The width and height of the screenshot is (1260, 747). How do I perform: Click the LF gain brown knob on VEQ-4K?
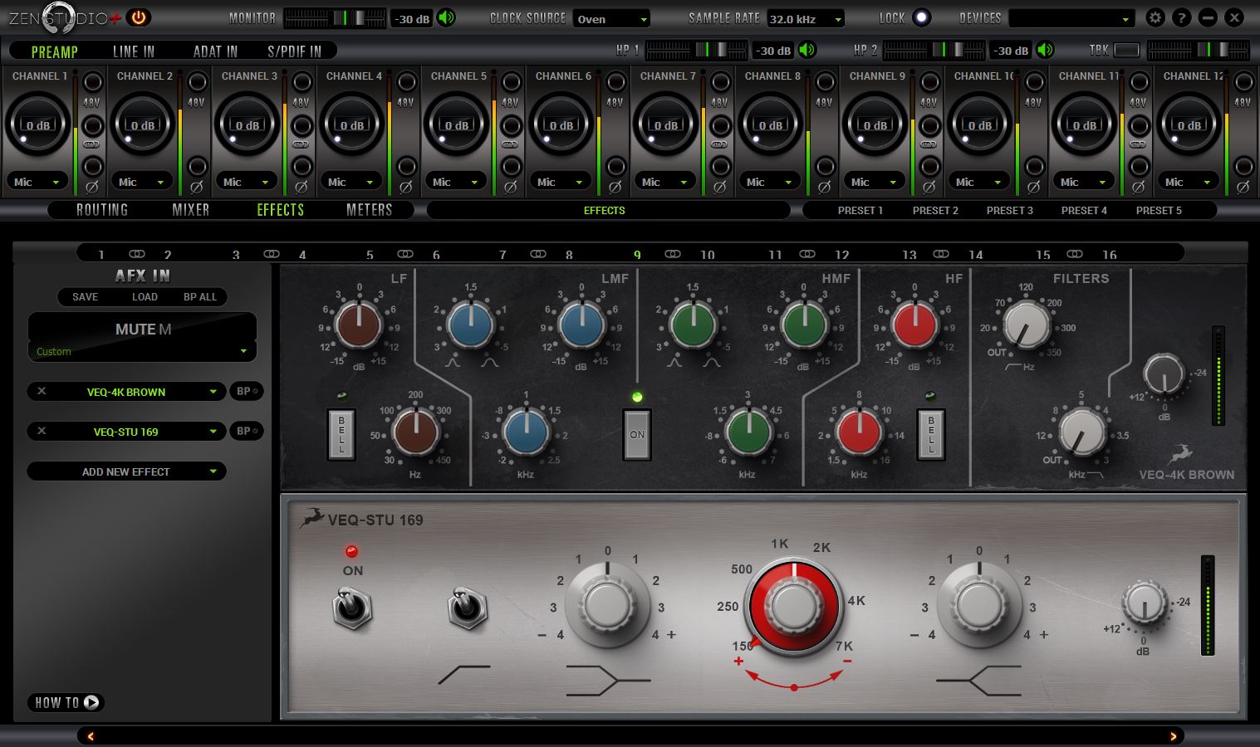click(x=358, y=325)
